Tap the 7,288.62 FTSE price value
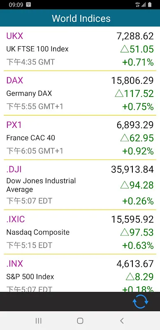Image resolution: width=160 pixels, height=330 pixels. 135,36
